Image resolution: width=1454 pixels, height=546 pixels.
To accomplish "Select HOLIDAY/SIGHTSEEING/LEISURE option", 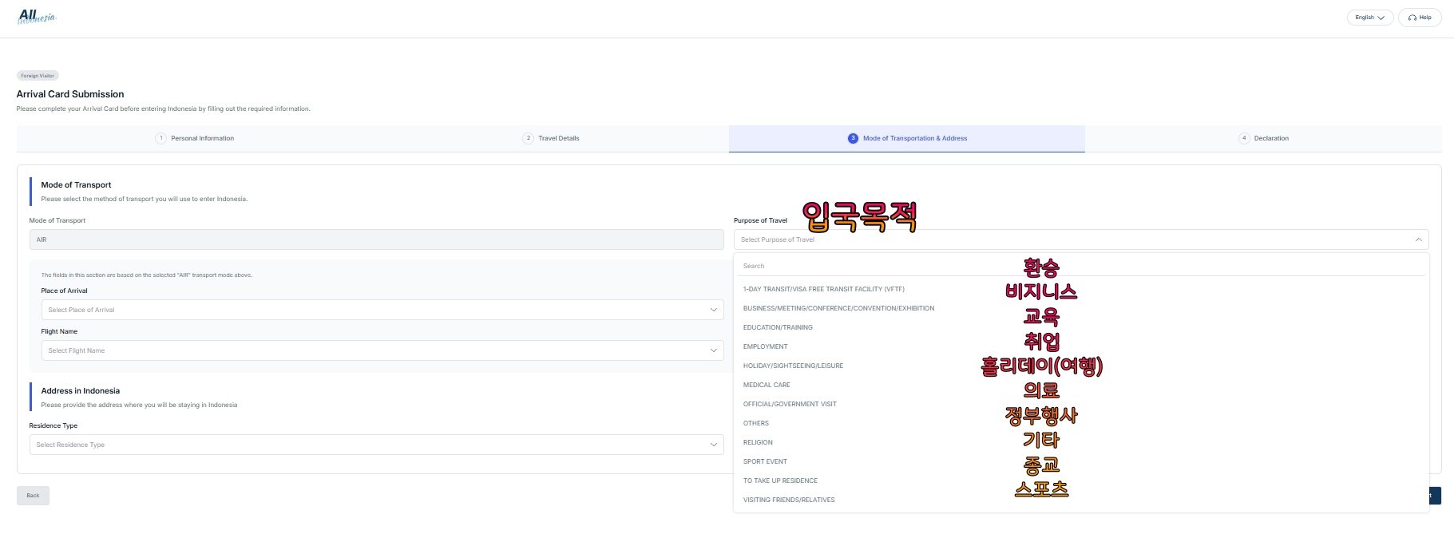I will pyautogui.click(x=1081, y=366).
